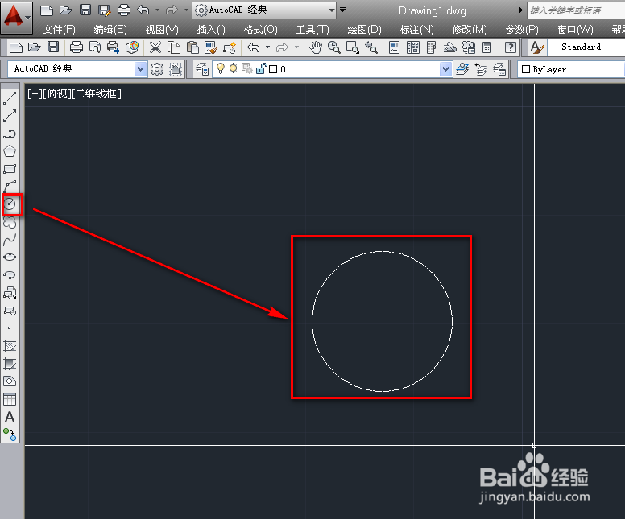Open the 工具(T) menu

pos(312,30)
